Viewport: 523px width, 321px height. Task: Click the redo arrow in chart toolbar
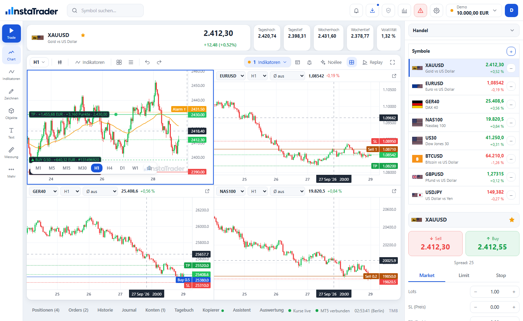[x=159, y=62]
